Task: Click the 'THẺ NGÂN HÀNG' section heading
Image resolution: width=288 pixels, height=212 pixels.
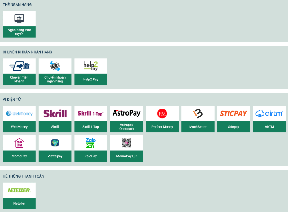Action: [17, 4]
